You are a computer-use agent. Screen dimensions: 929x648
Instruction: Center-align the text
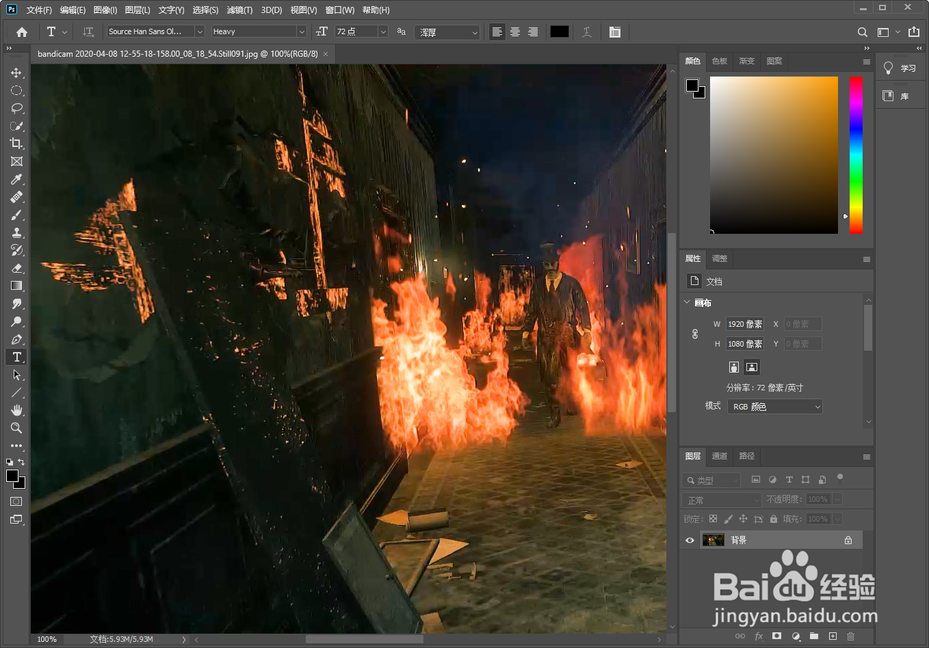(x=515, y=32)
